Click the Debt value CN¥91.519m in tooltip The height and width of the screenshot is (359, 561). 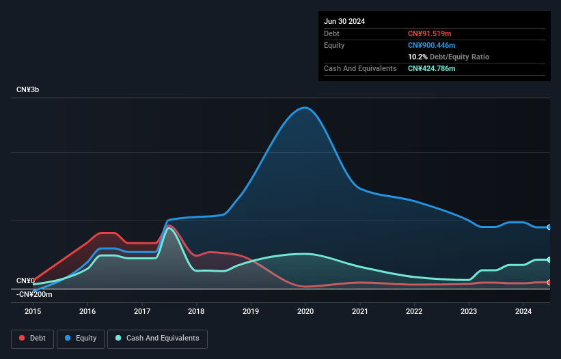click(x=431, y=33)
